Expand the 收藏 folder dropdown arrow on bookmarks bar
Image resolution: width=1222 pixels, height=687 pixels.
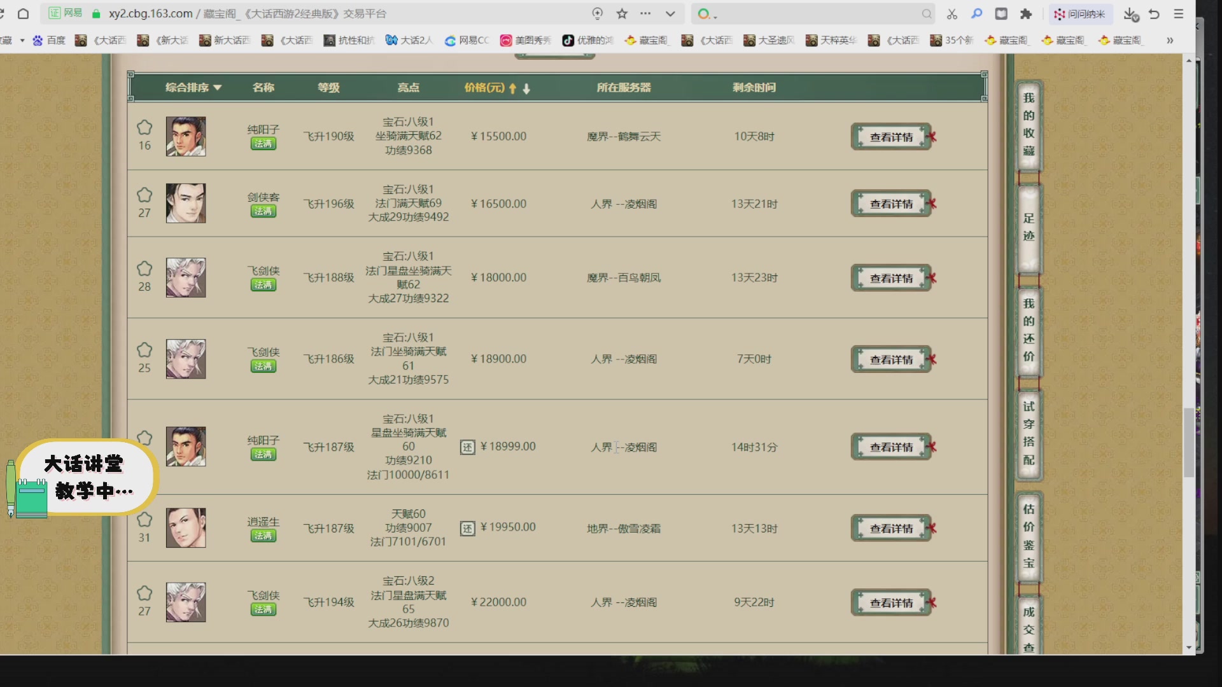coord(22,40)
